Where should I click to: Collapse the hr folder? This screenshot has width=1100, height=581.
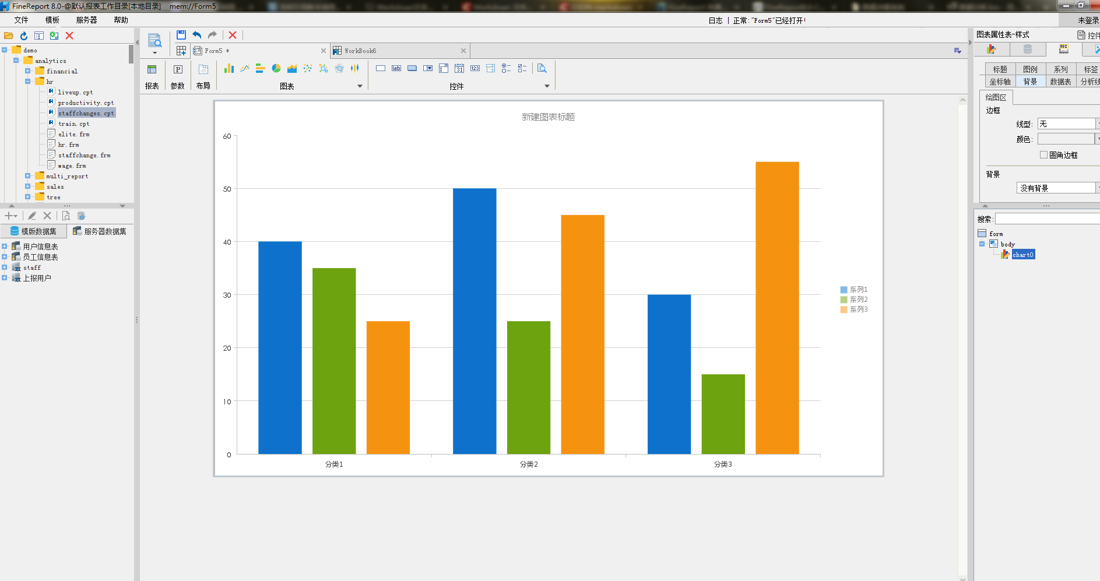[x=27, y=82]
